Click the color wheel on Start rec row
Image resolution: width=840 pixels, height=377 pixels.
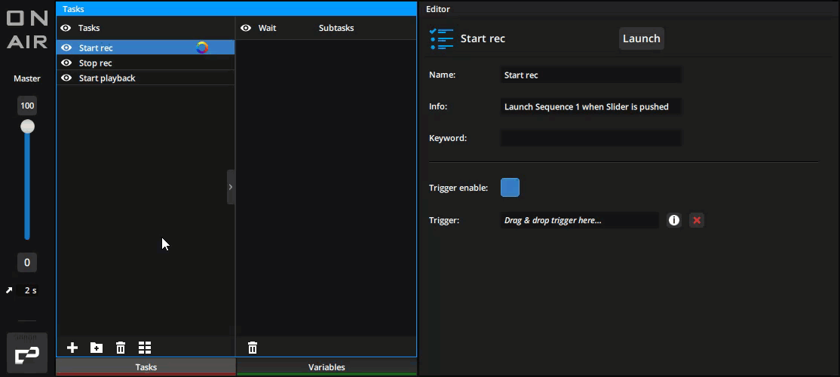202,48
